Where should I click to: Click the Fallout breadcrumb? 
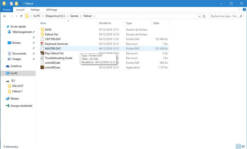coord(88,16)
